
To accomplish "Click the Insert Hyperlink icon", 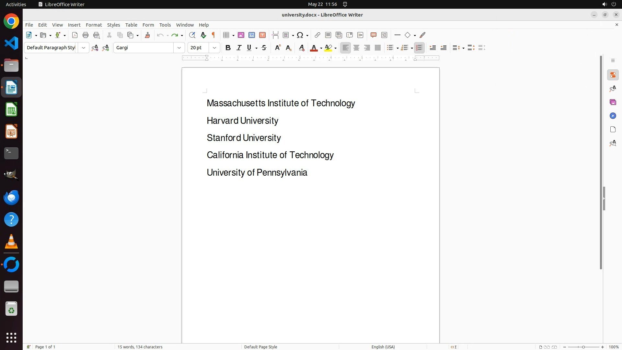I will tap(317, 35).
